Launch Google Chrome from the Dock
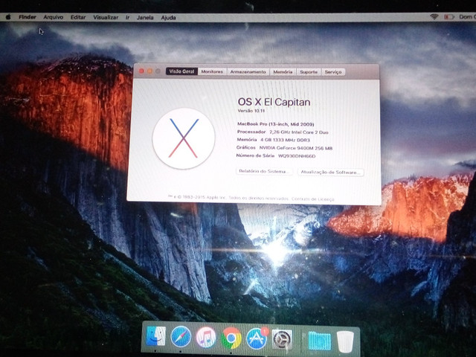 pos(231,338)
